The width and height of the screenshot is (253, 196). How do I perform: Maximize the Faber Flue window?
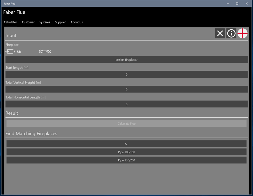tap(237, 3)
